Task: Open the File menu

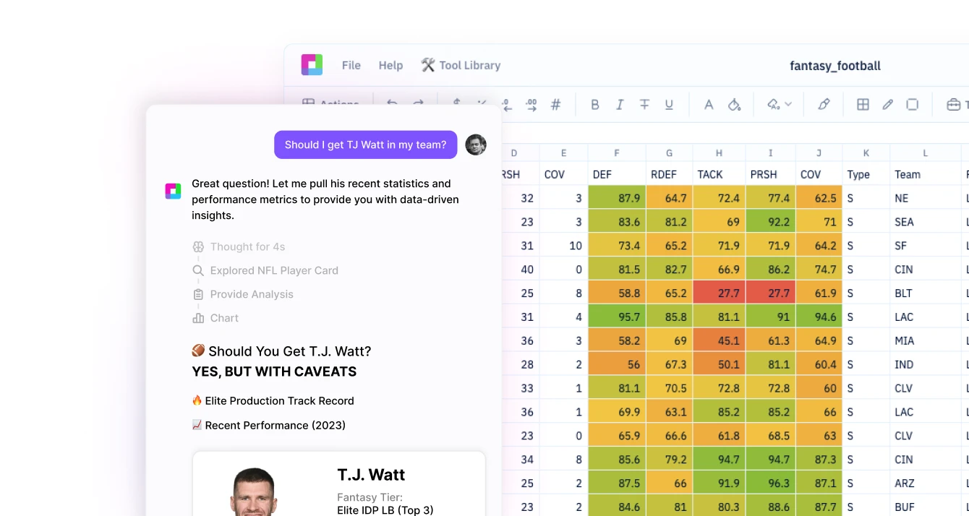Action: [351, 65]
